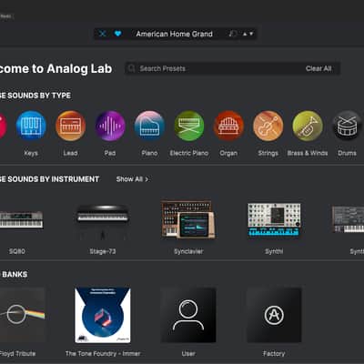Click the Keys label text
The image size is (364, 364).
pyautogui.click(x=31, y=153)
